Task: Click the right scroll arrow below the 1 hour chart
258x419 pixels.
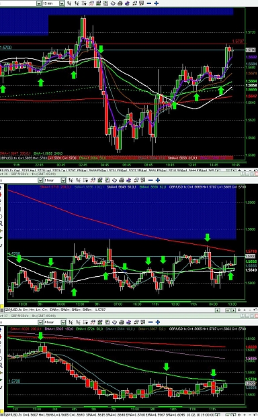Action: (x=233, y=310)
